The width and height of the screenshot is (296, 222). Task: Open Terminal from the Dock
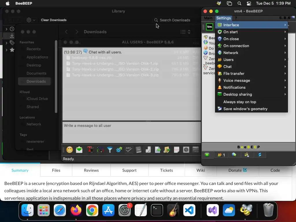point(157,210)
